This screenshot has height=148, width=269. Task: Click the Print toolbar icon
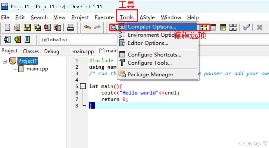[x=70, y=27]
